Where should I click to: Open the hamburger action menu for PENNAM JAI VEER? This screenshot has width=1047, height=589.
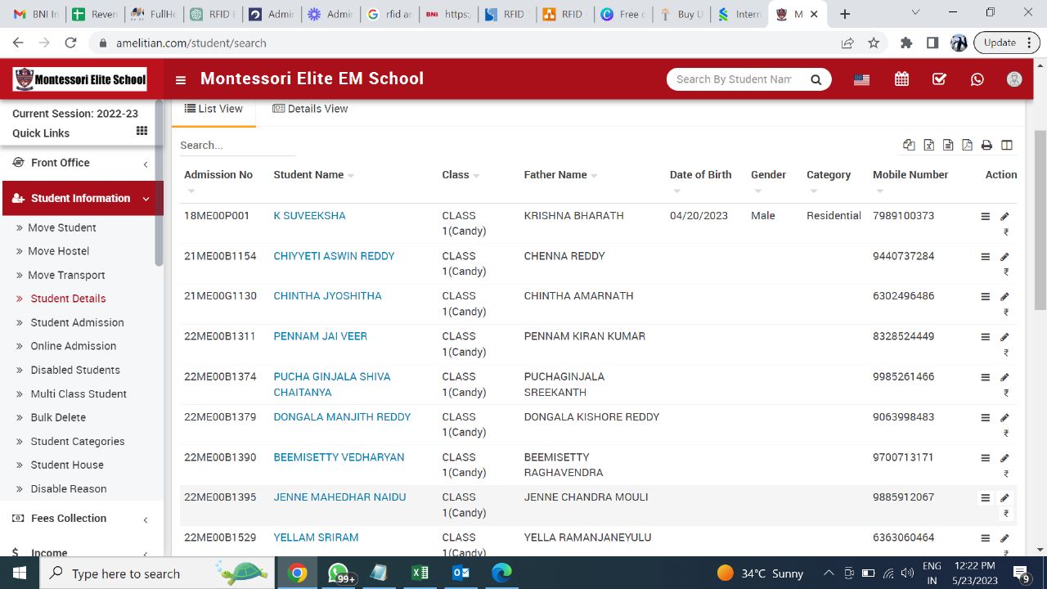985,336
